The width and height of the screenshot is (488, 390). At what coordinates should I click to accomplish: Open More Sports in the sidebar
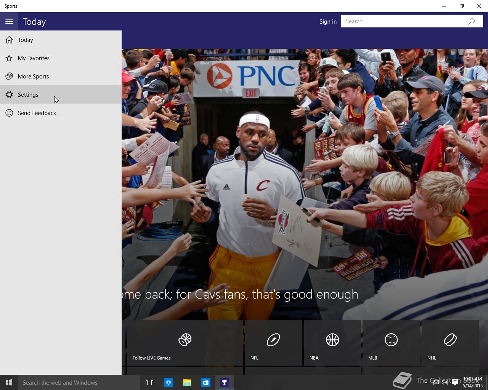click(x=61, y=76)
